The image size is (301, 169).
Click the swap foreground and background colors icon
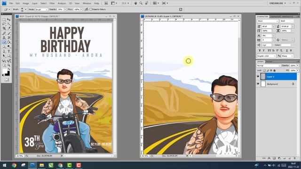[x=9, y=69]
